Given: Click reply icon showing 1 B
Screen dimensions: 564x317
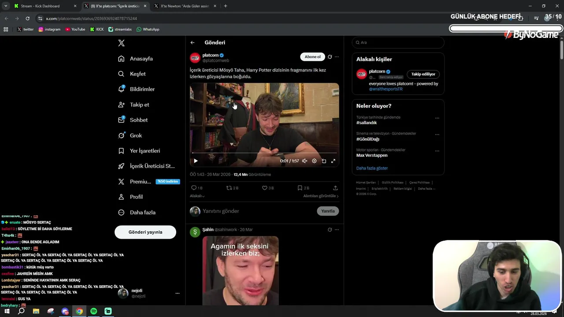Looking at the screenshot, I should (x=197, y=188).
